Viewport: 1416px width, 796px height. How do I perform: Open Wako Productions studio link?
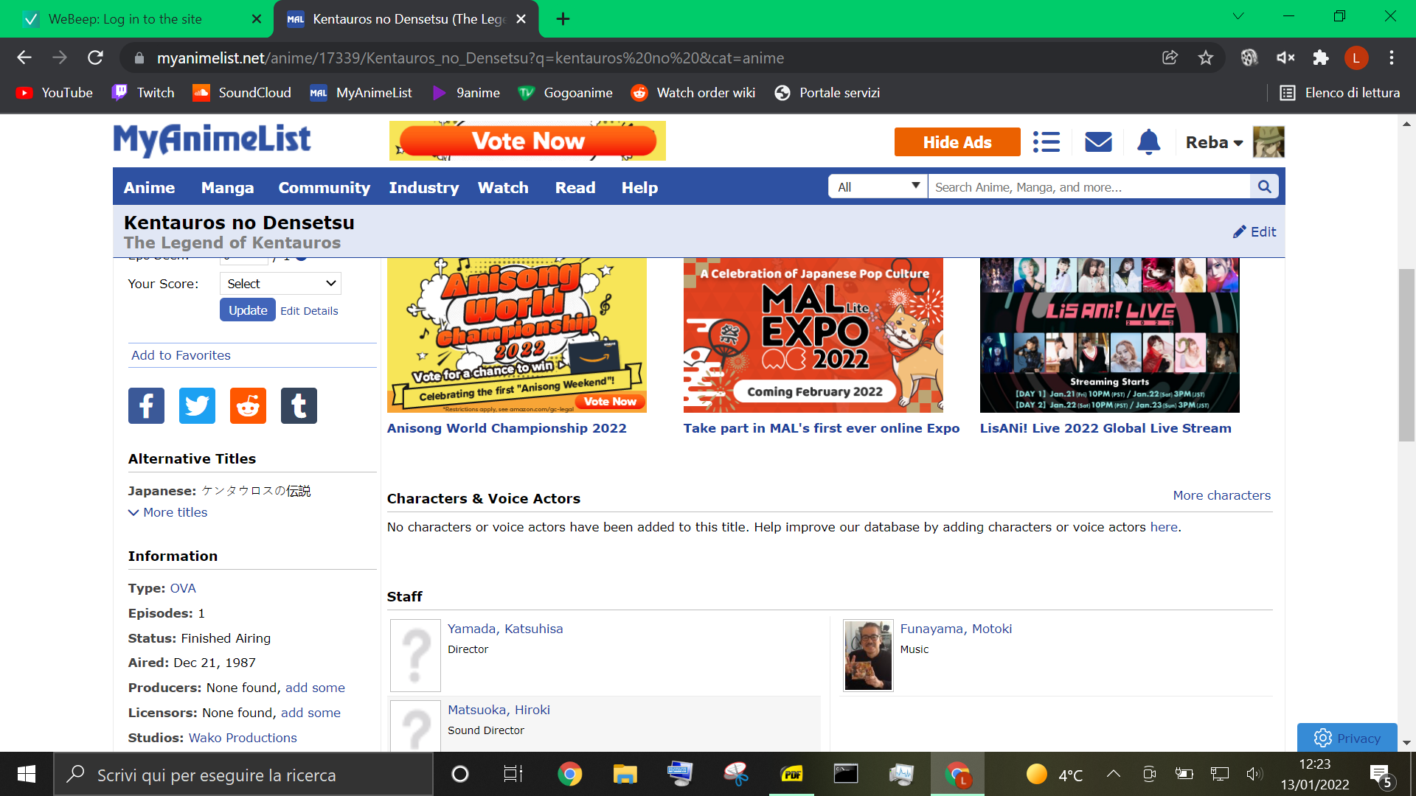click(243, 738)
